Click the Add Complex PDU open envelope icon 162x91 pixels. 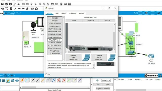tap(36, 9)
